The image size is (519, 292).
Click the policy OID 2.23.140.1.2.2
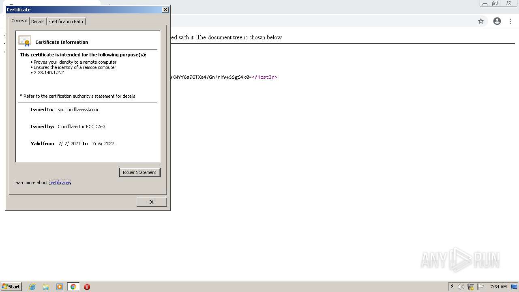tap(49, 73)
